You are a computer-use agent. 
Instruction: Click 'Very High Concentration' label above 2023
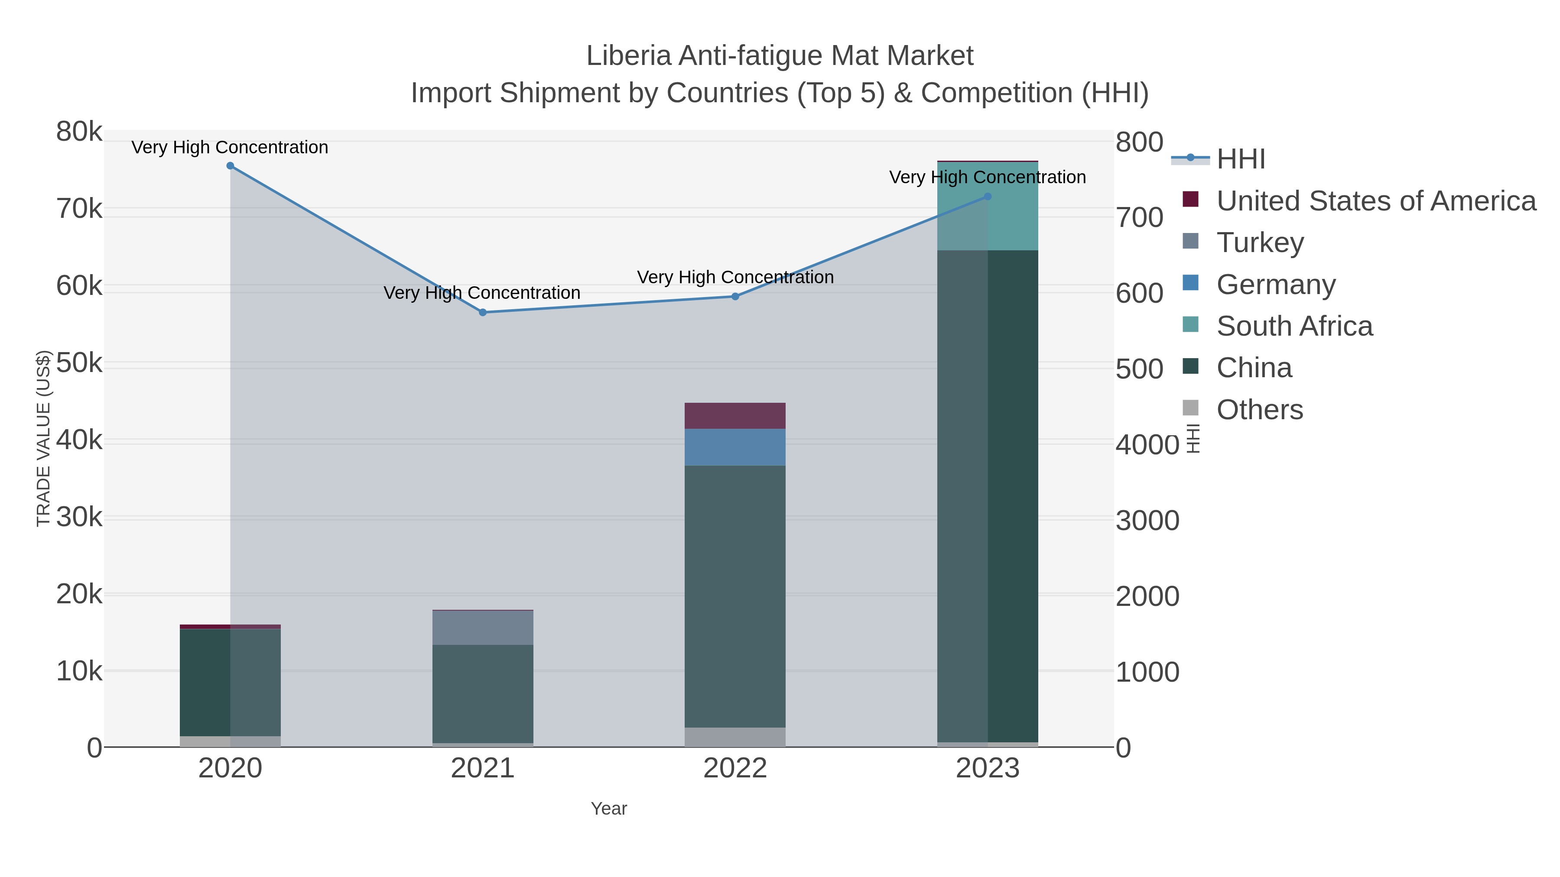pos(988,177)
